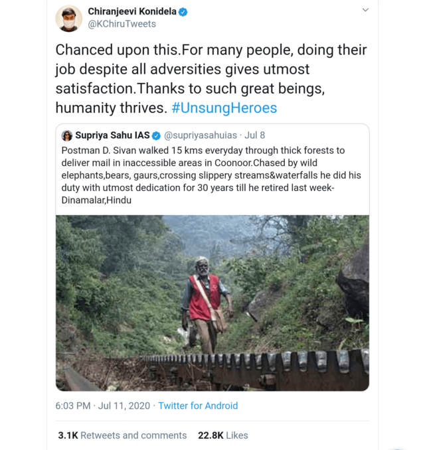
Task: Open the Chiranjeevi Konidela display name link
Action: (x=132, y=12)
